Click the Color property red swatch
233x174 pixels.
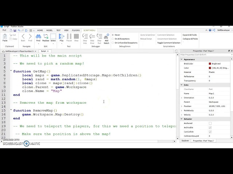coord(210,68)
